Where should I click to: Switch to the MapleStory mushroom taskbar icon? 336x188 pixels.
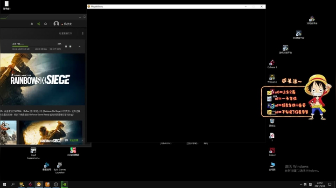(x=39, y=184)
